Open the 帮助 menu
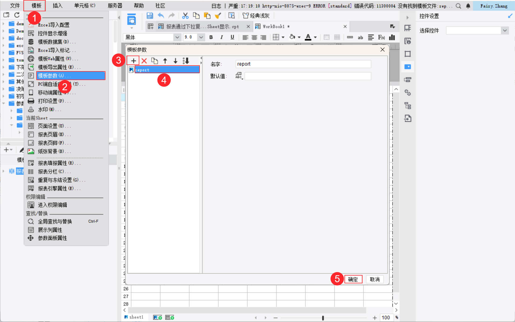This screenshot has height=322, width=515. point(139,6)
